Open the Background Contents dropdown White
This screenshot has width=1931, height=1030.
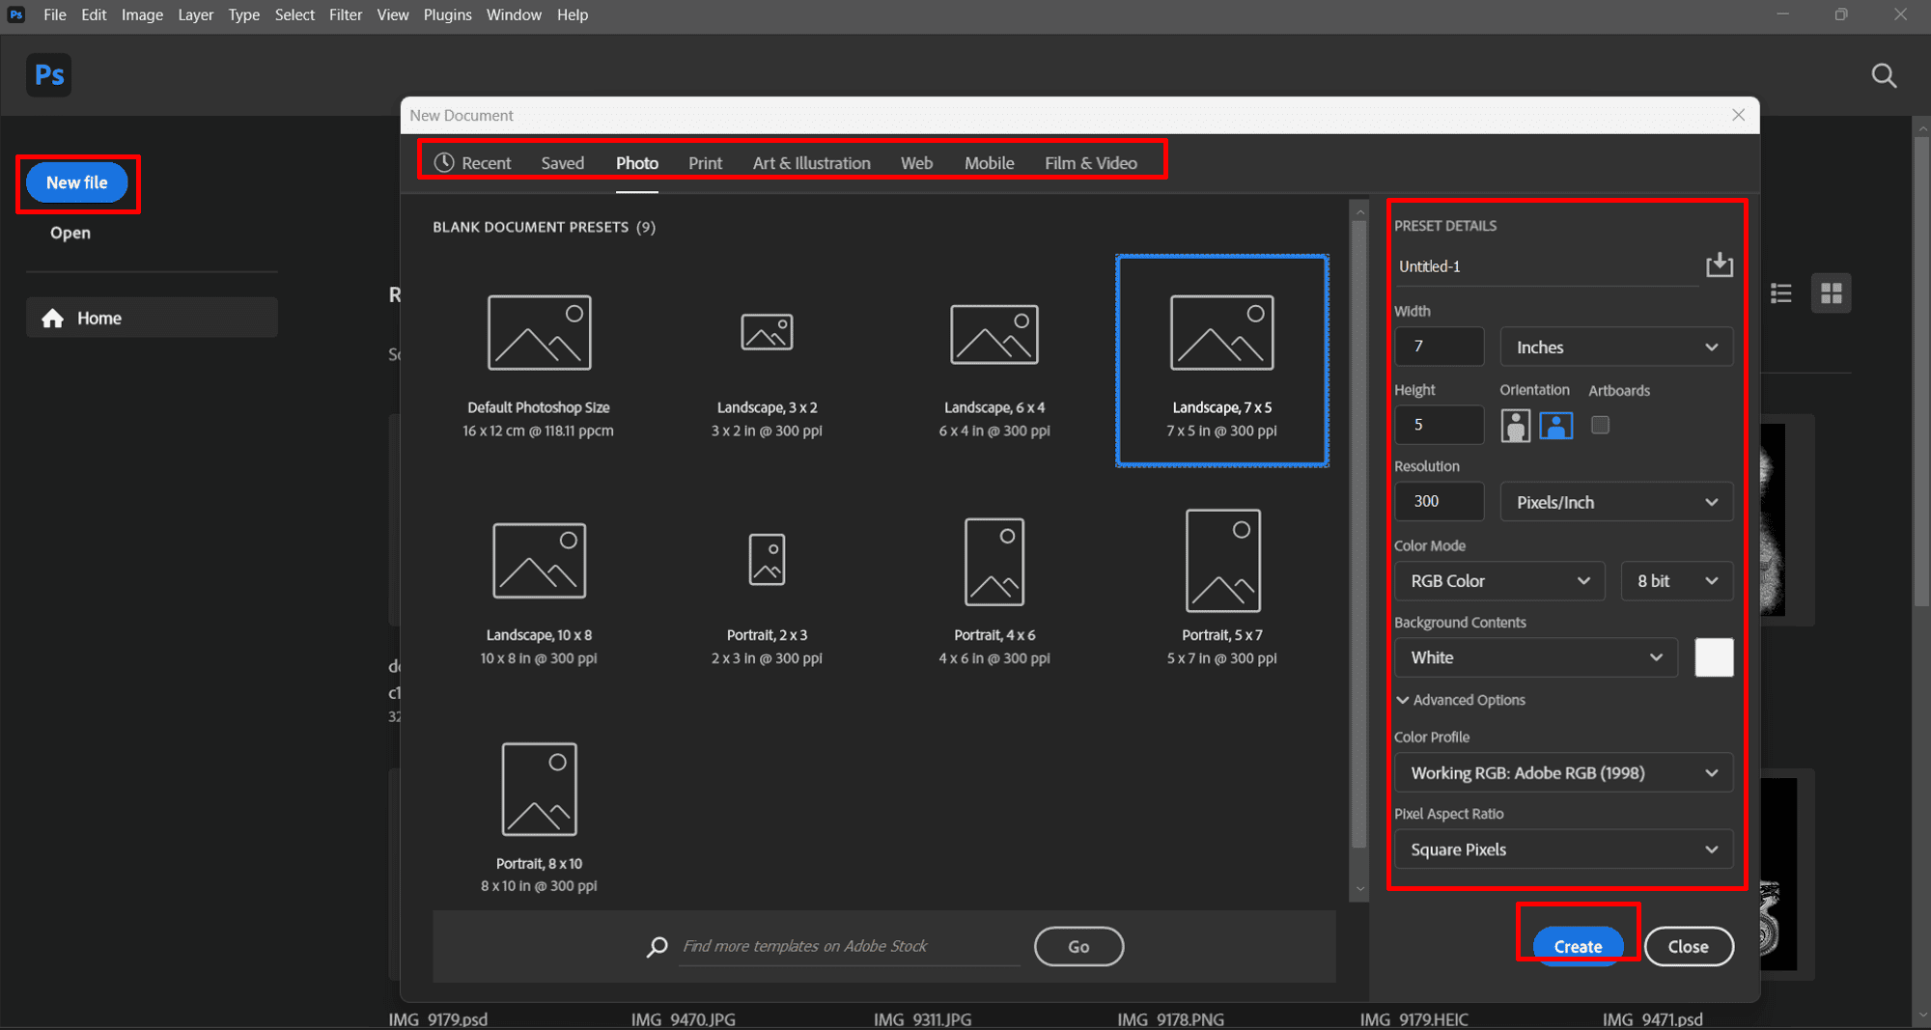[x=1536, y=657]
